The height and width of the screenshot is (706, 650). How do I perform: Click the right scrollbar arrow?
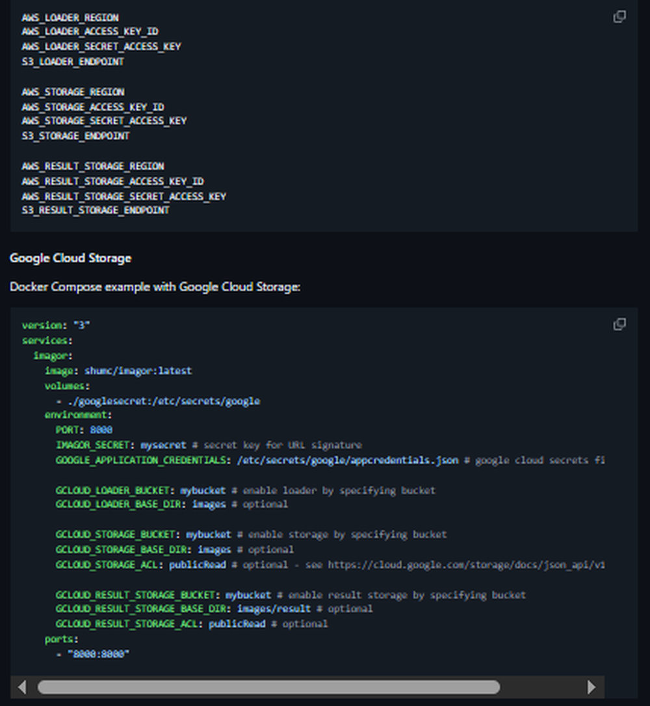tap(591, 687)
